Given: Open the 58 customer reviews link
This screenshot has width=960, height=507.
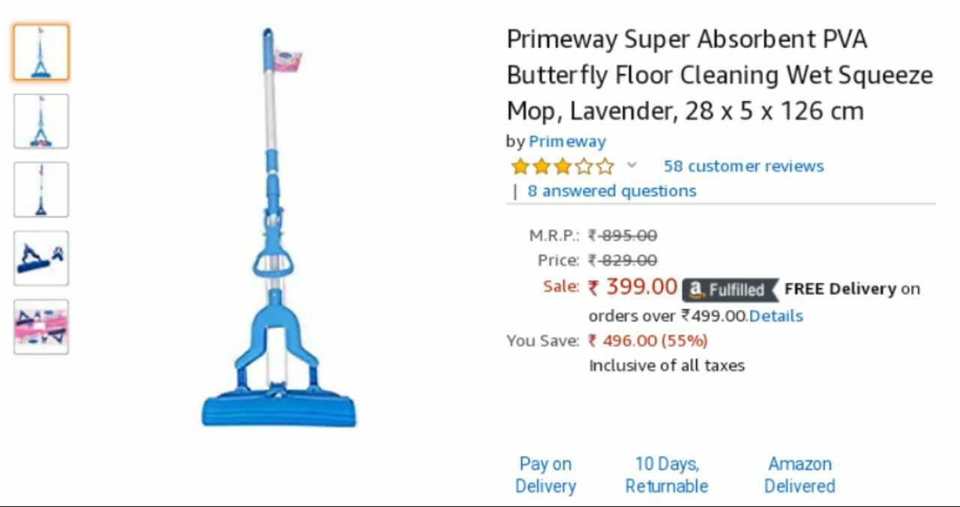Looking at the screenshot, I should 743,166.
